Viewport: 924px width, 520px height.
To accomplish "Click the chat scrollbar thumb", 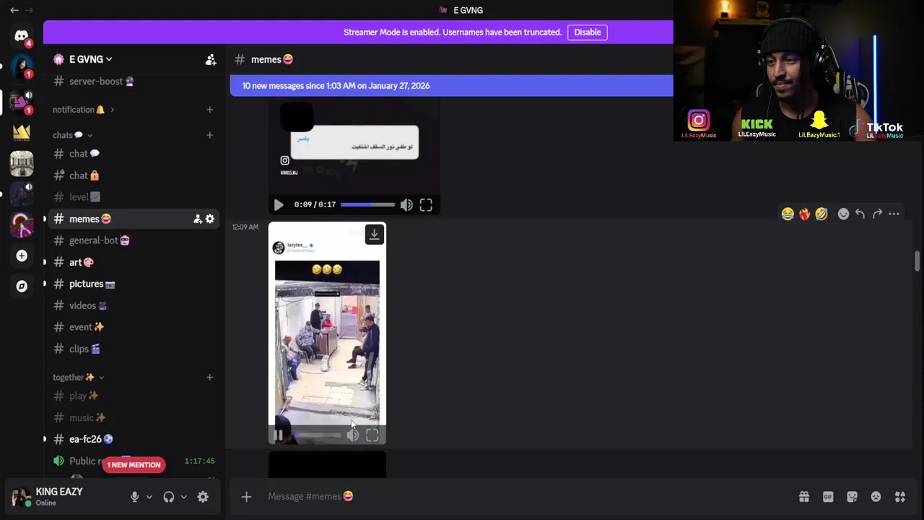I will coord(917,261).
